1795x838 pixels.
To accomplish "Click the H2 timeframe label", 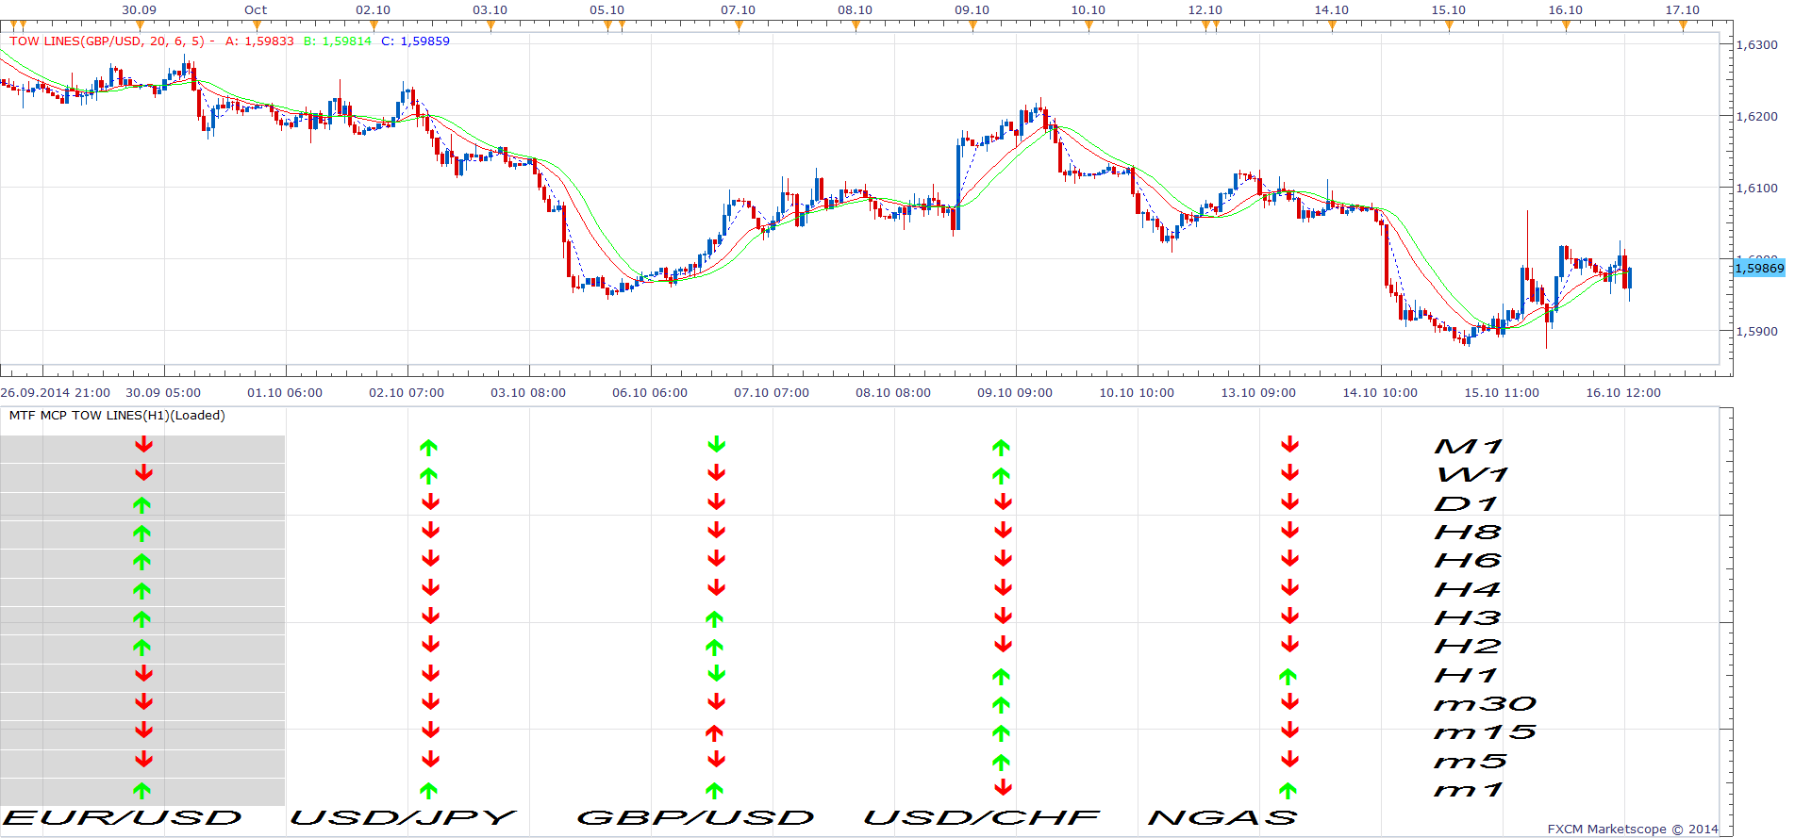I will 1468,647.
